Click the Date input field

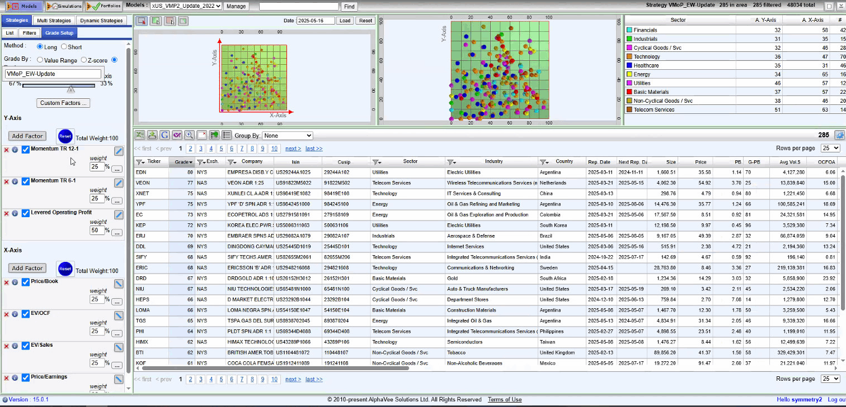click(x=316, y=21)
